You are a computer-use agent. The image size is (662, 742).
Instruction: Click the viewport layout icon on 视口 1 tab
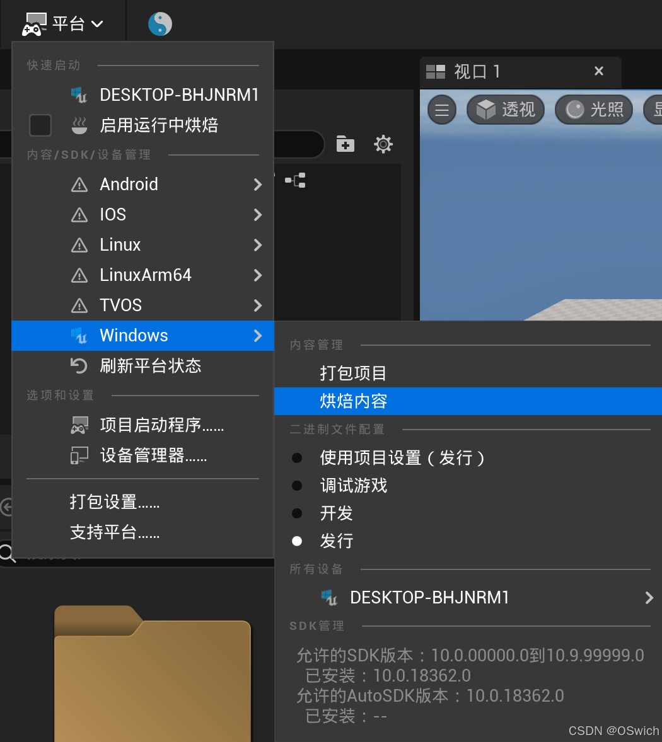(436, 72)
